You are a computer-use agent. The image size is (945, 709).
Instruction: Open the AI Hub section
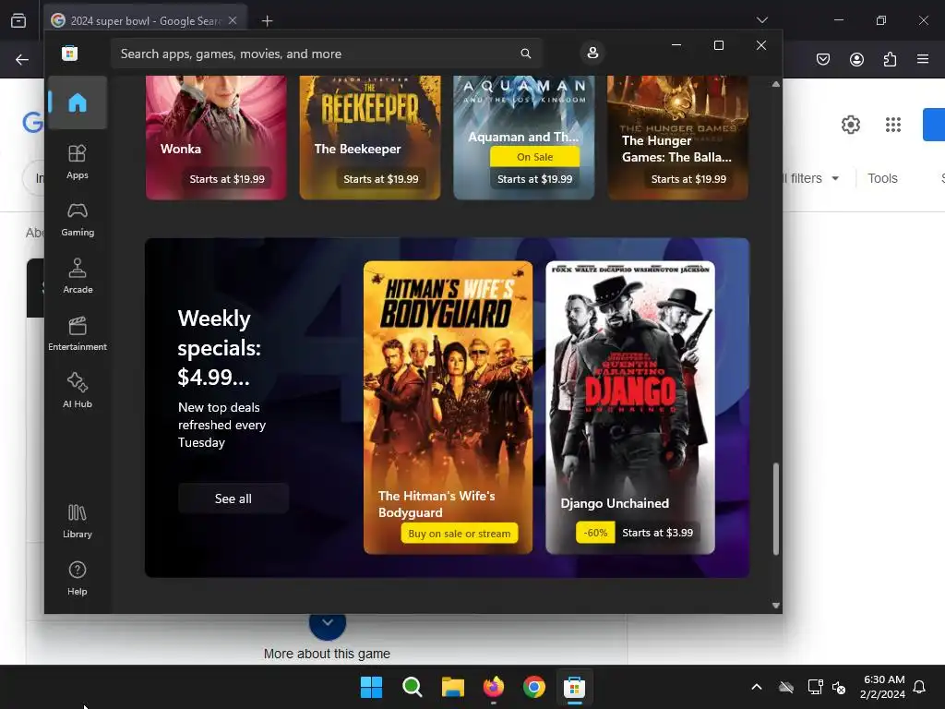(78, 391)
